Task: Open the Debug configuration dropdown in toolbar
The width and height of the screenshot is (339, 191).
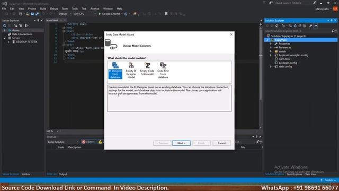Action: point(65,14)
